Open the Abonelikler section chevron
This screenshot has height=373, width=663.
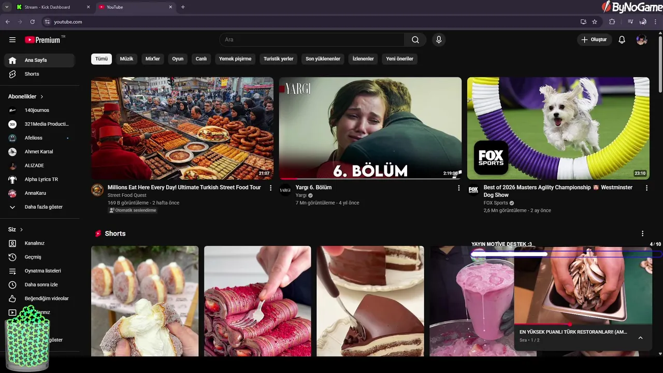pos(42,97)
